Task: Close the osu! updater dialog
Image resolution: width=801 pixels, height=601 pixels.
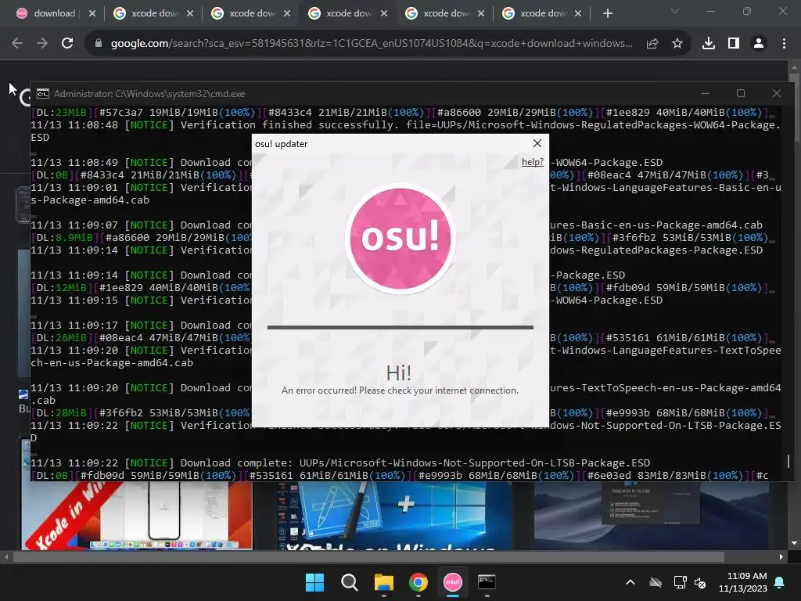Action: (537, 144)
